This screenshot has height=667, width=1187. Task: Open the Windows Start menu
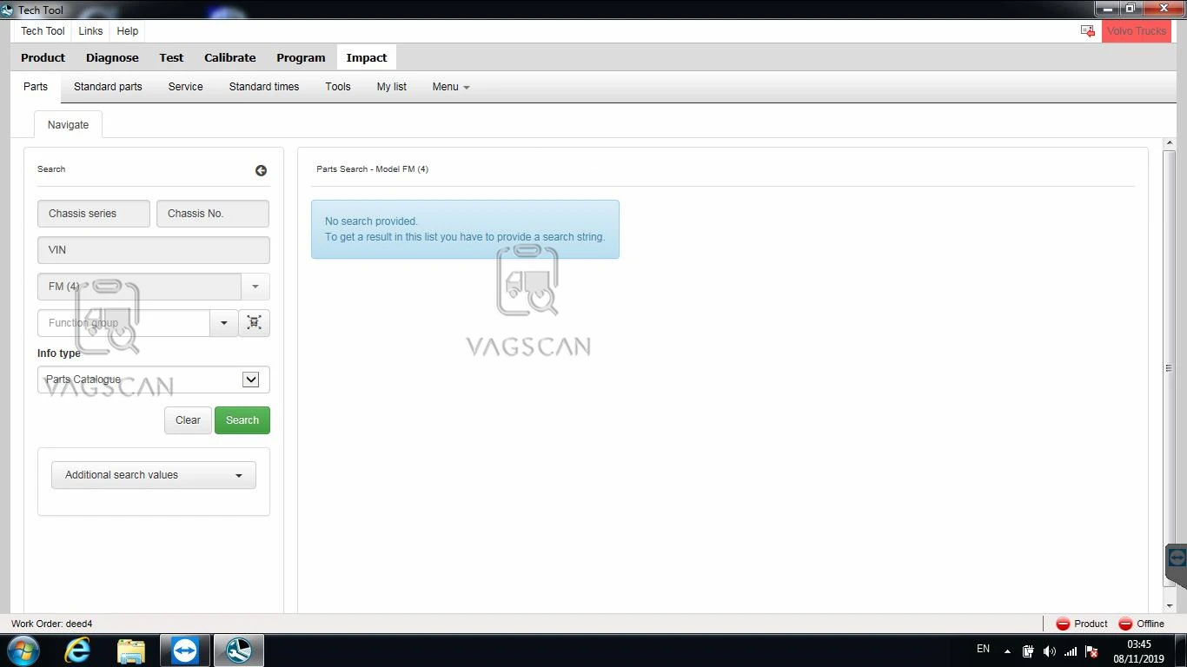(23, 650)
